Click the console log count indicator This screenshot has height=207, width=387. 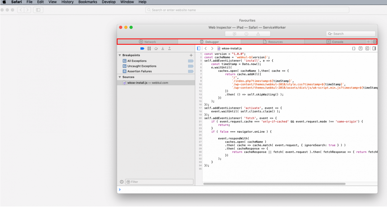[x=234, y=34]
